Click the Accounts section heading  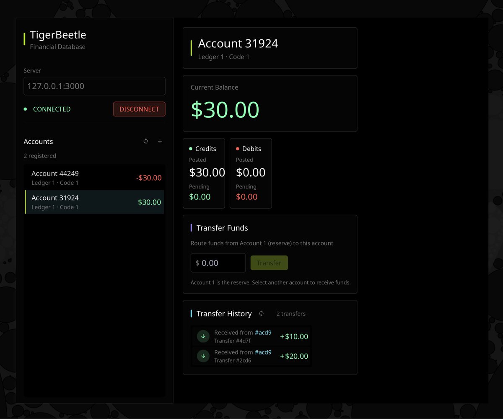pos(38,142)
